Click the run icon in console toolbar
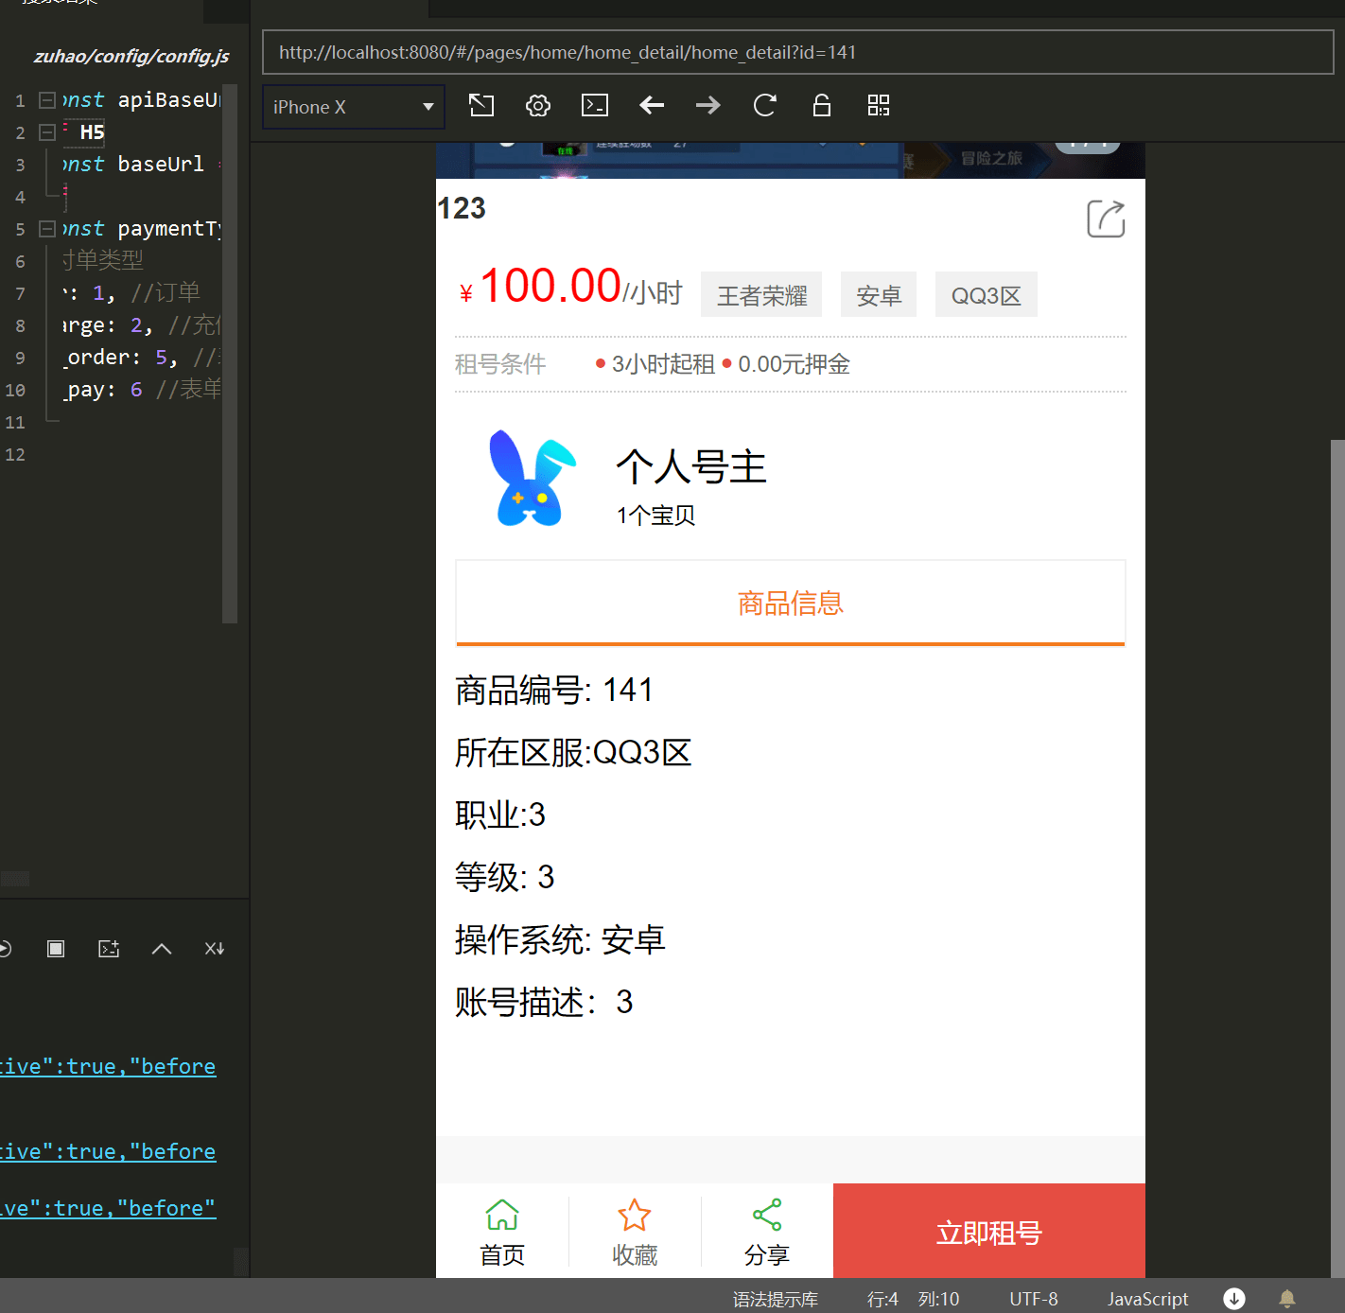The width and height of the screenshot is (1345, 1313). tap(5, 949)
